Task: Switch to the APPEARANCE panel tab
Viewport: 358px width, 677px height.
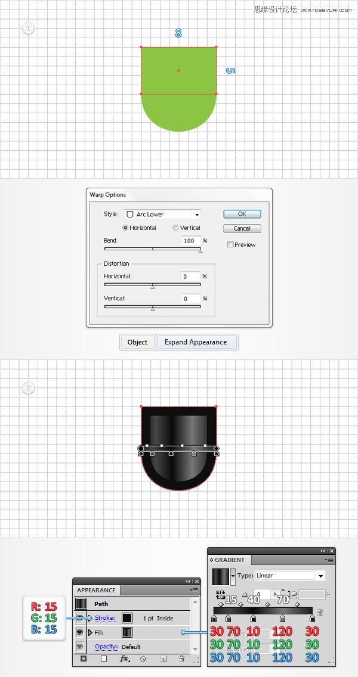Action: pyautogui.click(x=96, y=590)
